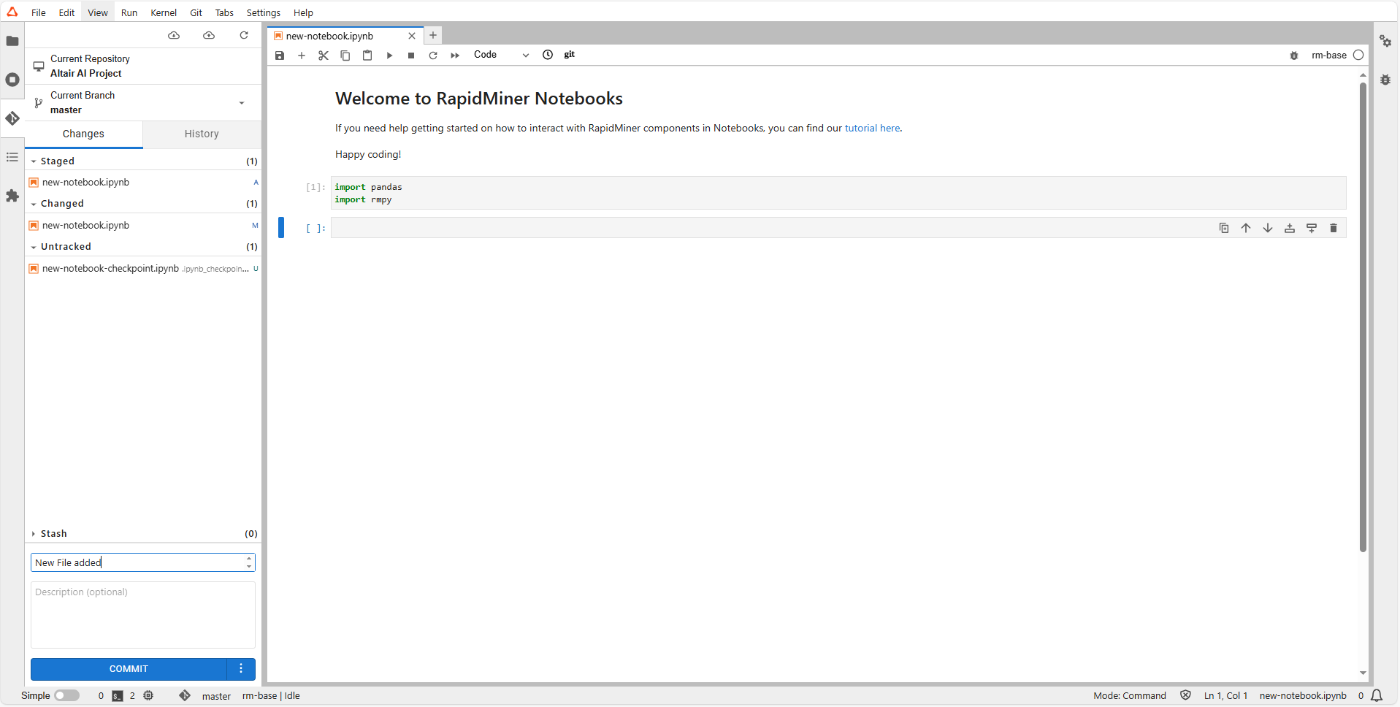Open Debugger panel in right sidebar
Image resolution: width=1400 pixels, height=707 pixels.
click(1385, 80)
